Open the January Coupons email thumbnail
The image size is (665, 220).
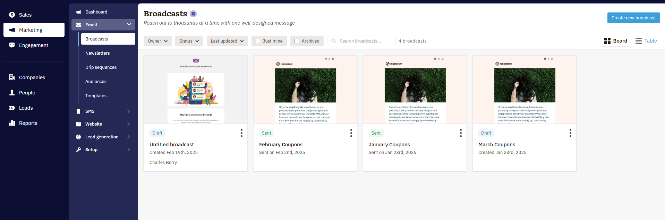coord(415,90)
